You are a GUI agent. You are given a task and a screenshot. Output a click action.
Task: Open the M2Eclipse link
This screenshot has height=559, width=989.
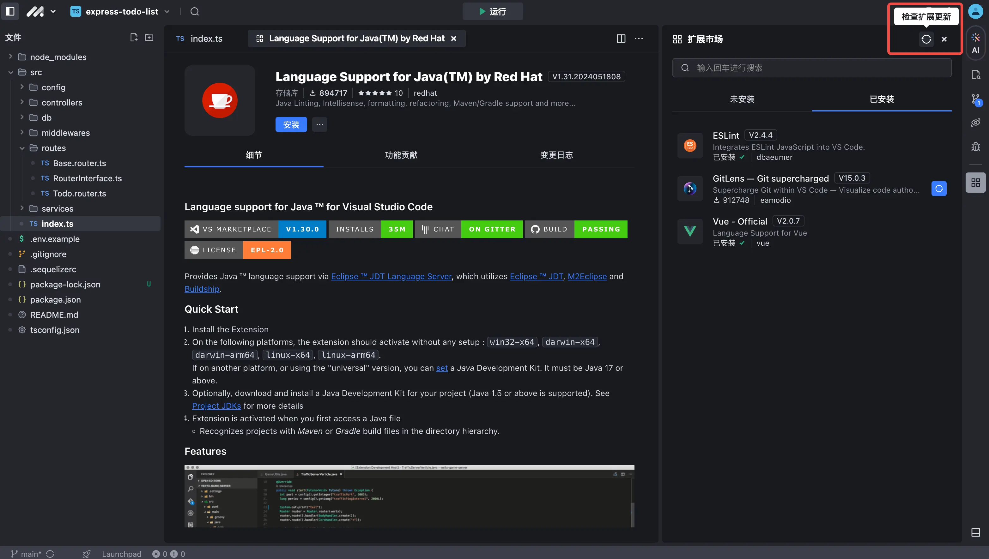coord(587,276)
